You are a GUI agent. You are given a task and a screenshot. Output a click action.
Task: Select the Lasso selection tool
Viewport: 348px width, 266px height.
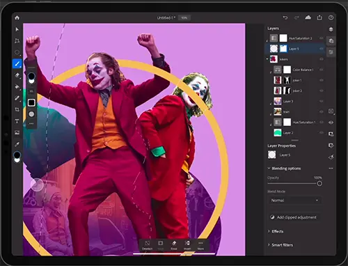pos(17,52)
